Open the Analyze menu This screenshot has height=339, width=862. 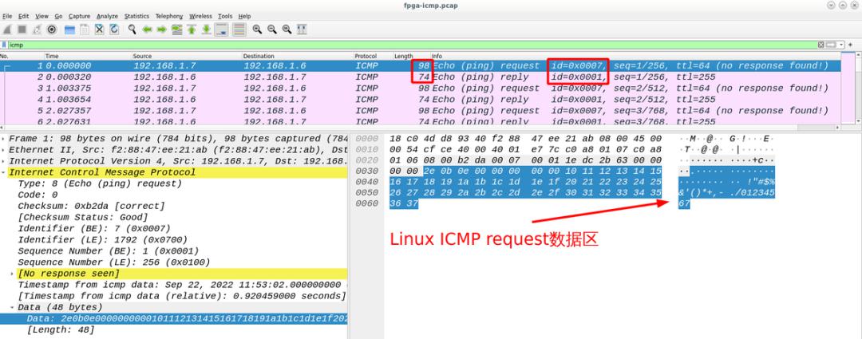point(107,16)
